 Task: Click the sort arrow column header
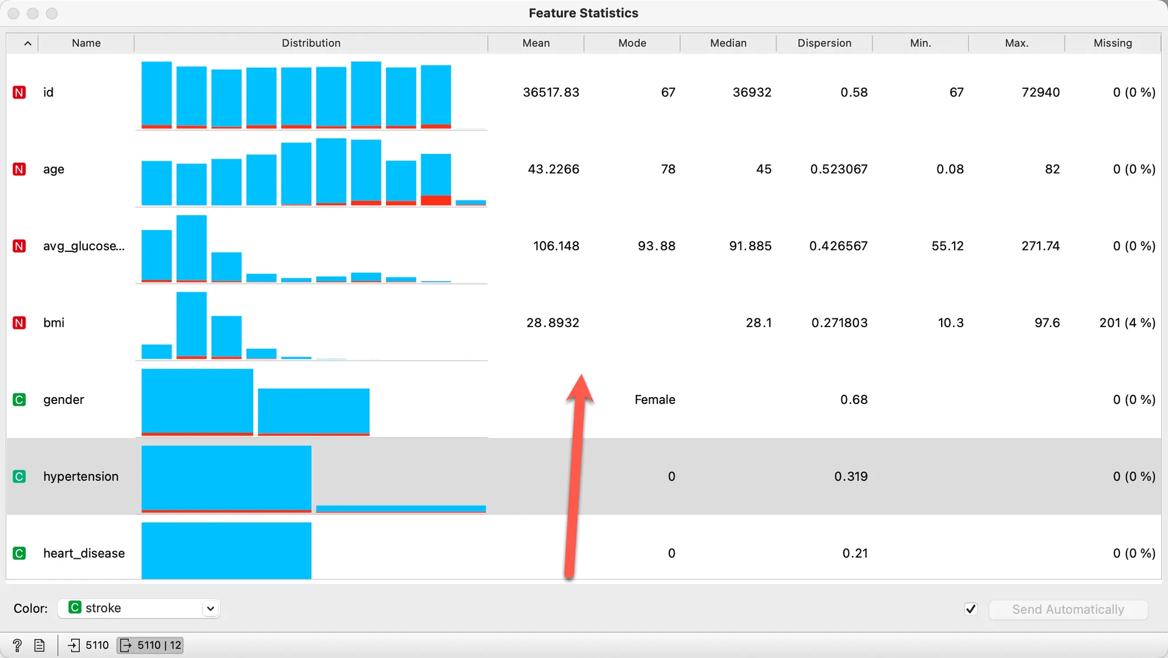pos(27,43)
